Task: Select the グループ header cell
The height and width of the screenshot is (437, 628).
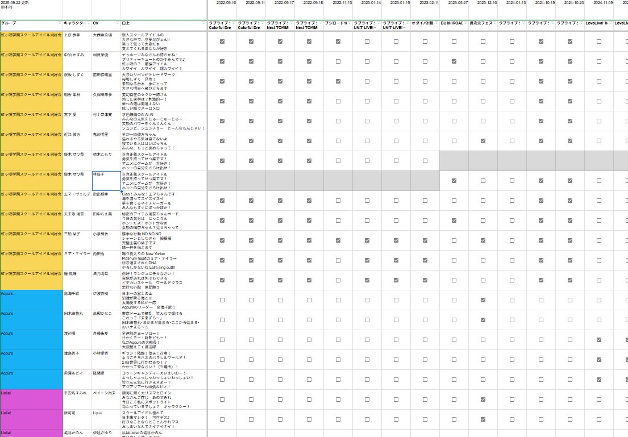Action: (x=31, y=25)
